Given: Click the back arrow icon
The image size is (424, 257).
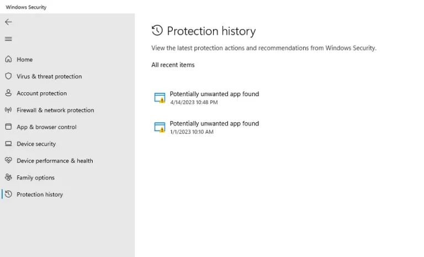Looking at the screenshot, I should coord(8,22).
